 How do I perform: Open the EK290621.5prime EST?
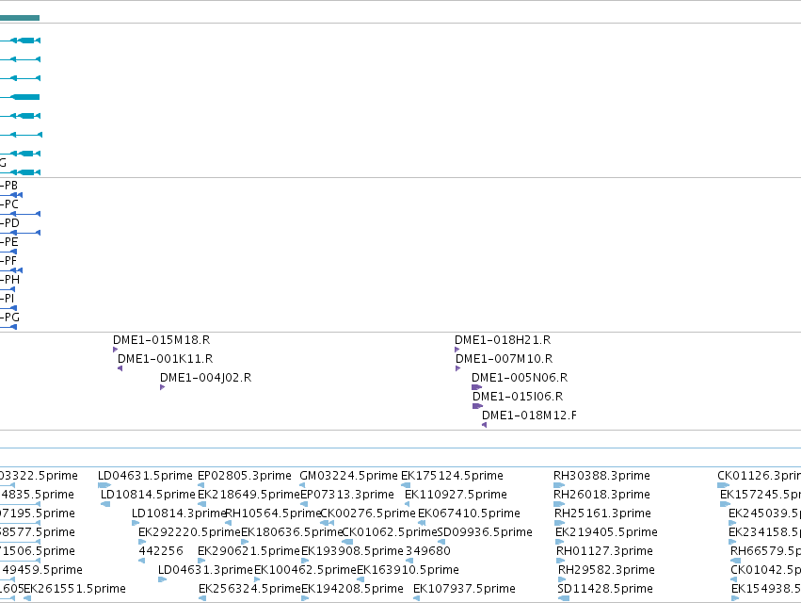pyautogui.click(x=248, y=551)
